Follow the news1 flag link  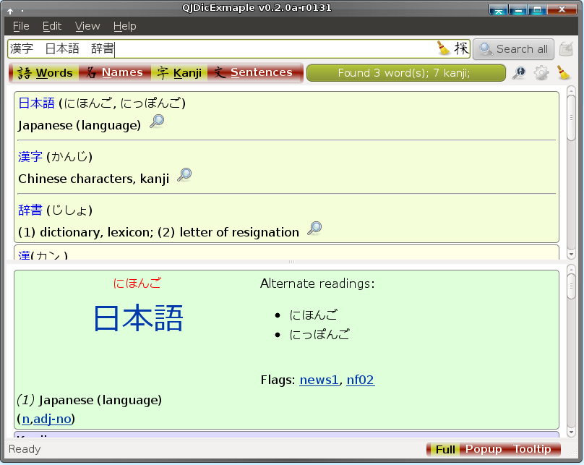click(x=319, y=380)
